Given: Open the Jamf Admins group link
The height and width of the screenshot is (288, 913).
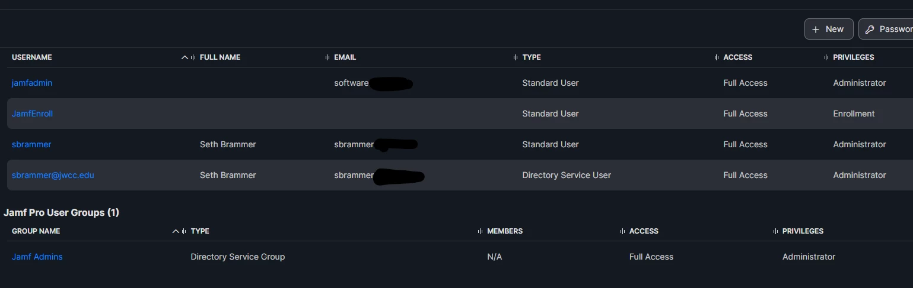Looking at the screenshot, I should point(37,257).
